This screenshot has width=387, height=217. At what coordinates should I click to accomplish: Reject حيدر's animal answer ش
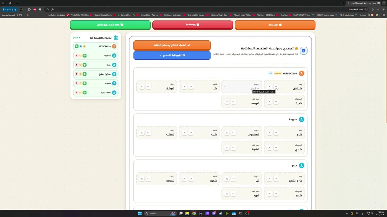click(x=227, y=179)
